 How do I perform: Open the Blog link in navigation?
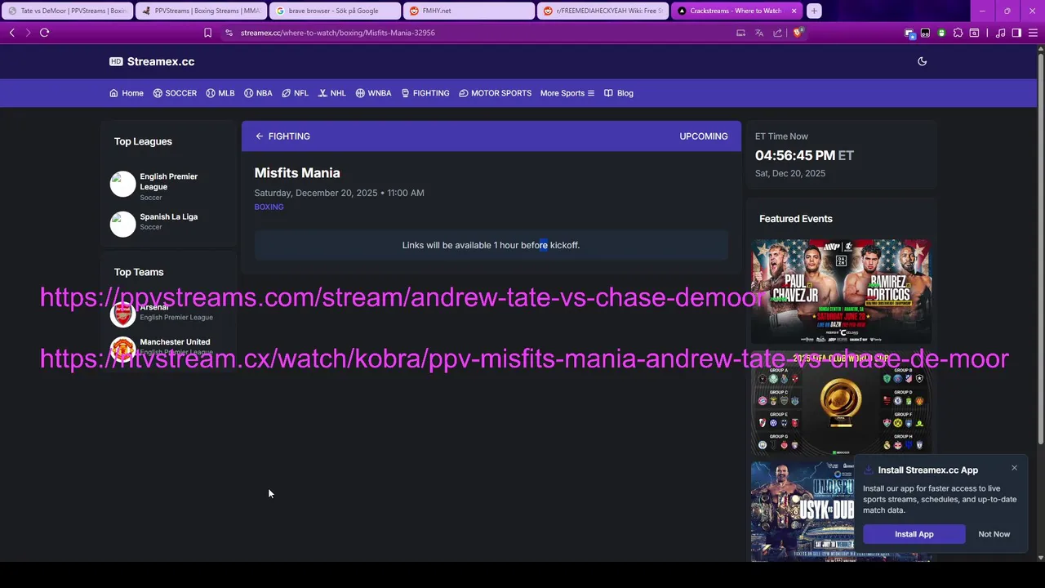[x=619, y=93]
